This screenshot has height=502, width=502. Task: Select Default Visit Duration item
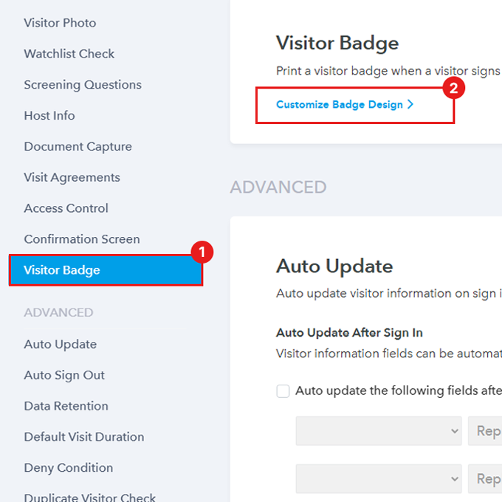point(84,438)
